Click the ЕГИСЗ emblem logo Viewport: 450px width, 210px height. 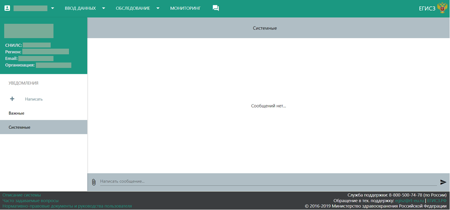point(442,8)
